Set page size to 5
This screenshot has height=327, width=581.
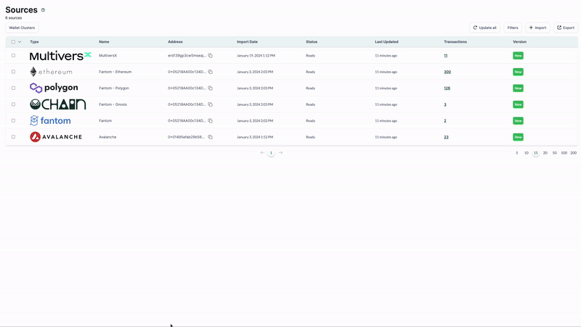(x=517, y=153)
